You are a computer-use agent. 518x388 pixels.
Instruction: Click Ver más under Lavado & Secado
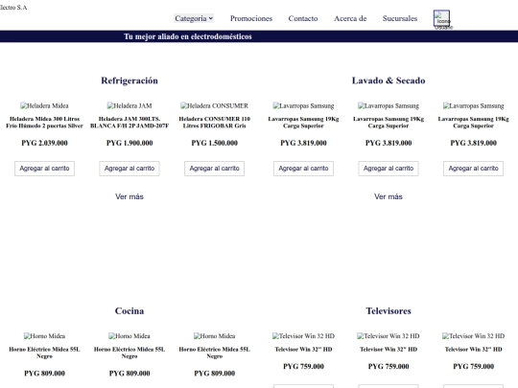click(388, 196)
